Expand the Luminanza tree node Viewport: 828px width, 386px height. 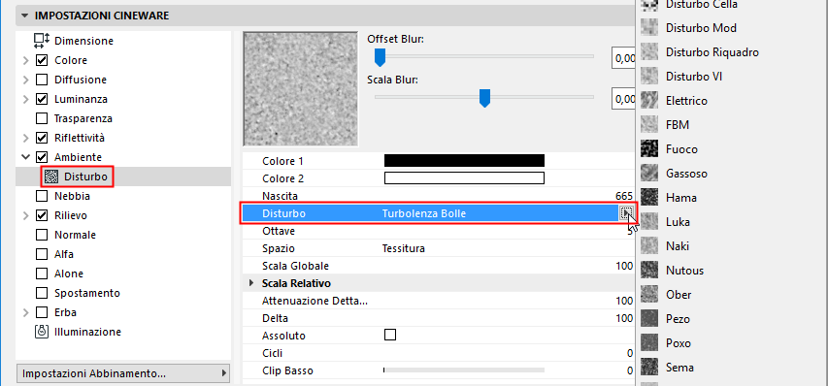(26, 99)
